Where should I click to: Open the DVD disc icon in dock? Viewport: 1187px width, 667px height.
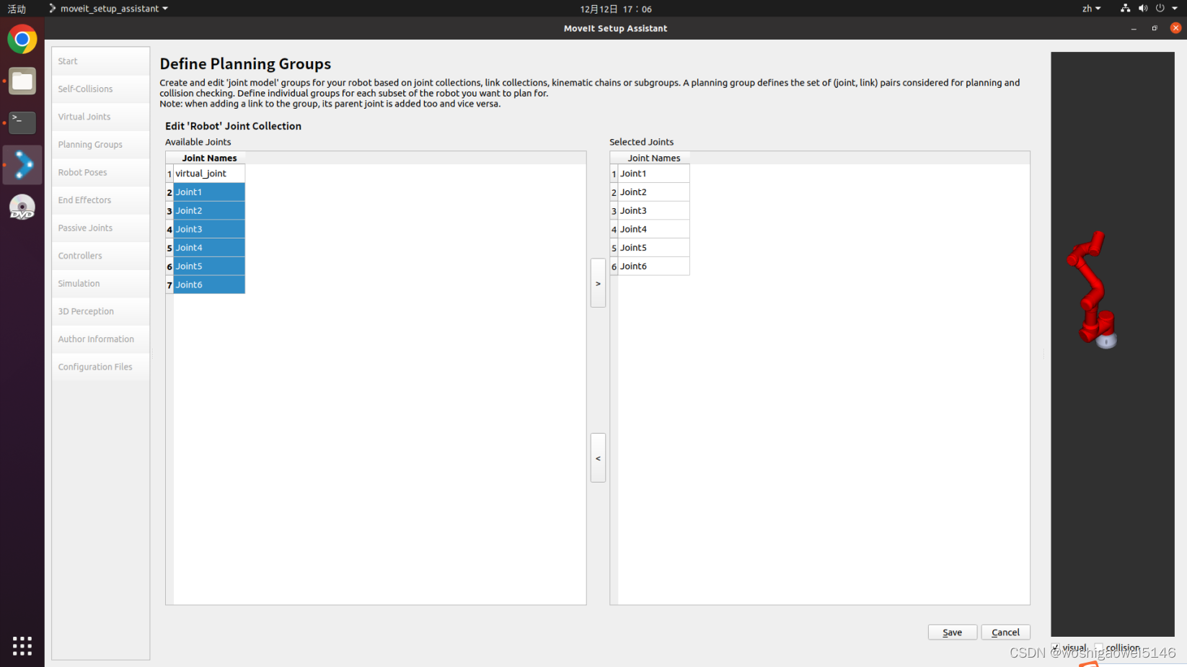[x=22, y=207]
